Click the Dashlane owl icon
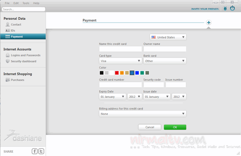Viewport: 241px width, 156px height. (x=225, y=9)
